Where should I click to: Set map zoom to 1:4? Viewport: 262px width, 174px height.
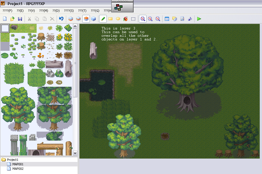point(158,19)
